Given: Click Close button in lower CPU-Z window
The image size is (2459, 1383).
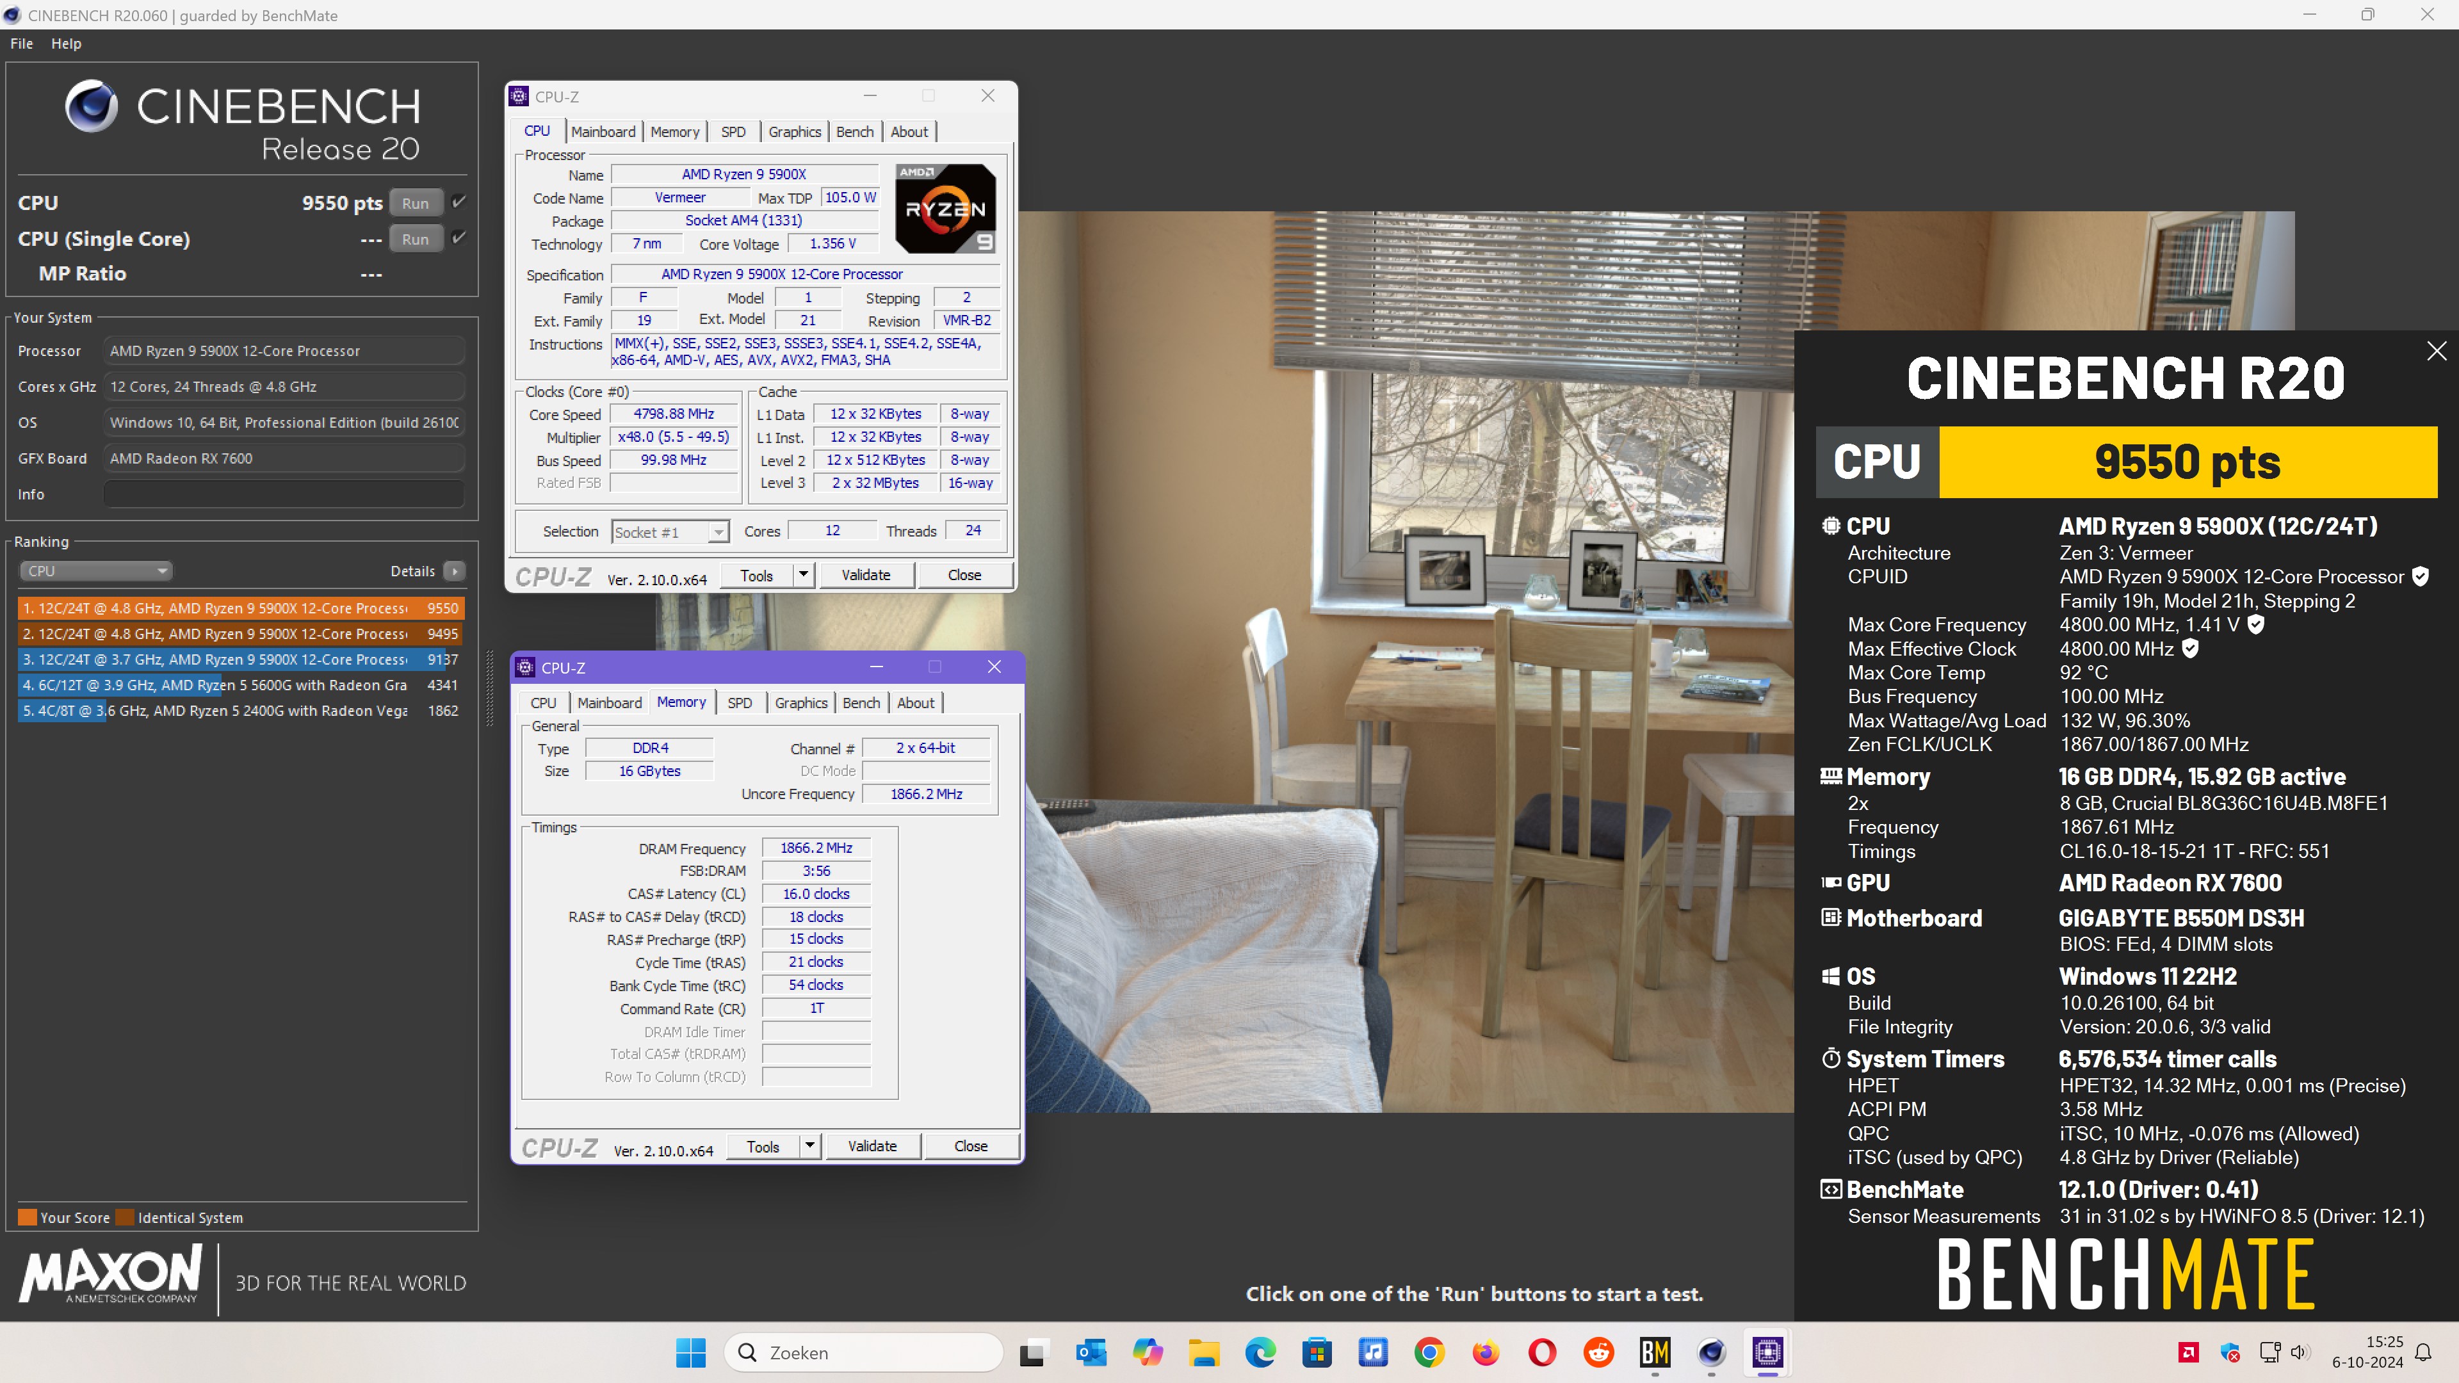Looking at the screenshot, I should 971,1145.
